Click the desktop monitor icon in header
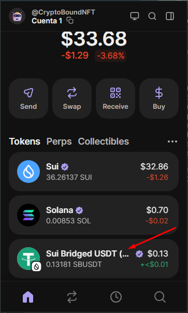This screenshot has height=313, width=188. click(x=135, y=16)
